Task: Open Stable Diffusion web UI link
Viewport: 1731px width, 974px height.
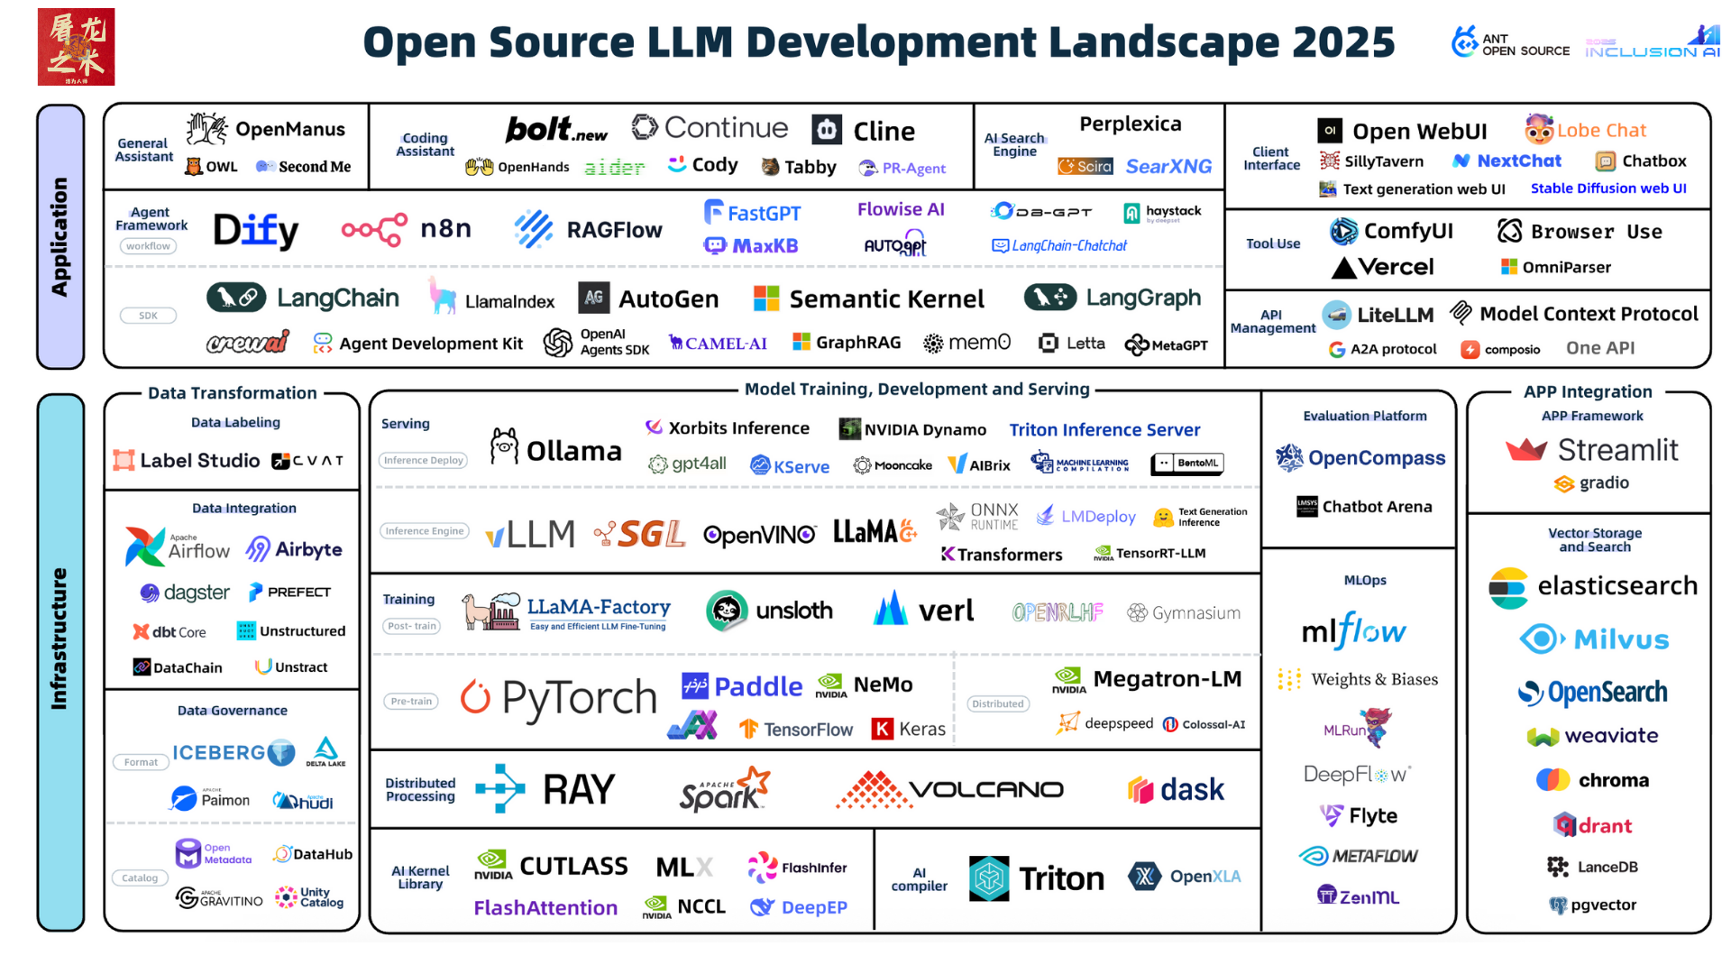Action: [x=1608, y=188]
